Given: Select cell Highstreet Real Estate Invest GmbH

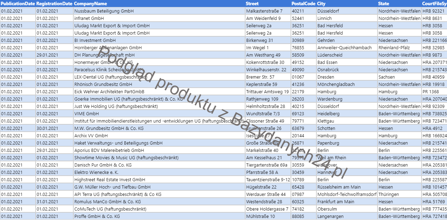Looking at the screenshot, I should tap(159, 179).
